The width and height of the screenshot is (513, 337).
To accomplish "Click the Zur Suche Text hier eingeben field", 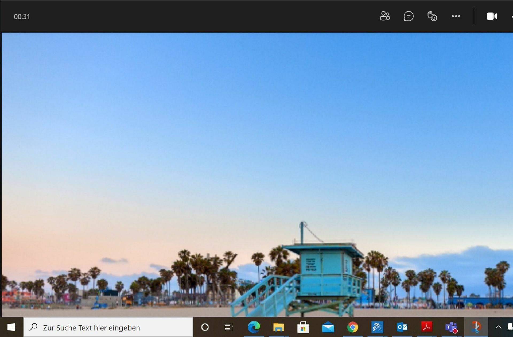I will (x=108, y=327).
